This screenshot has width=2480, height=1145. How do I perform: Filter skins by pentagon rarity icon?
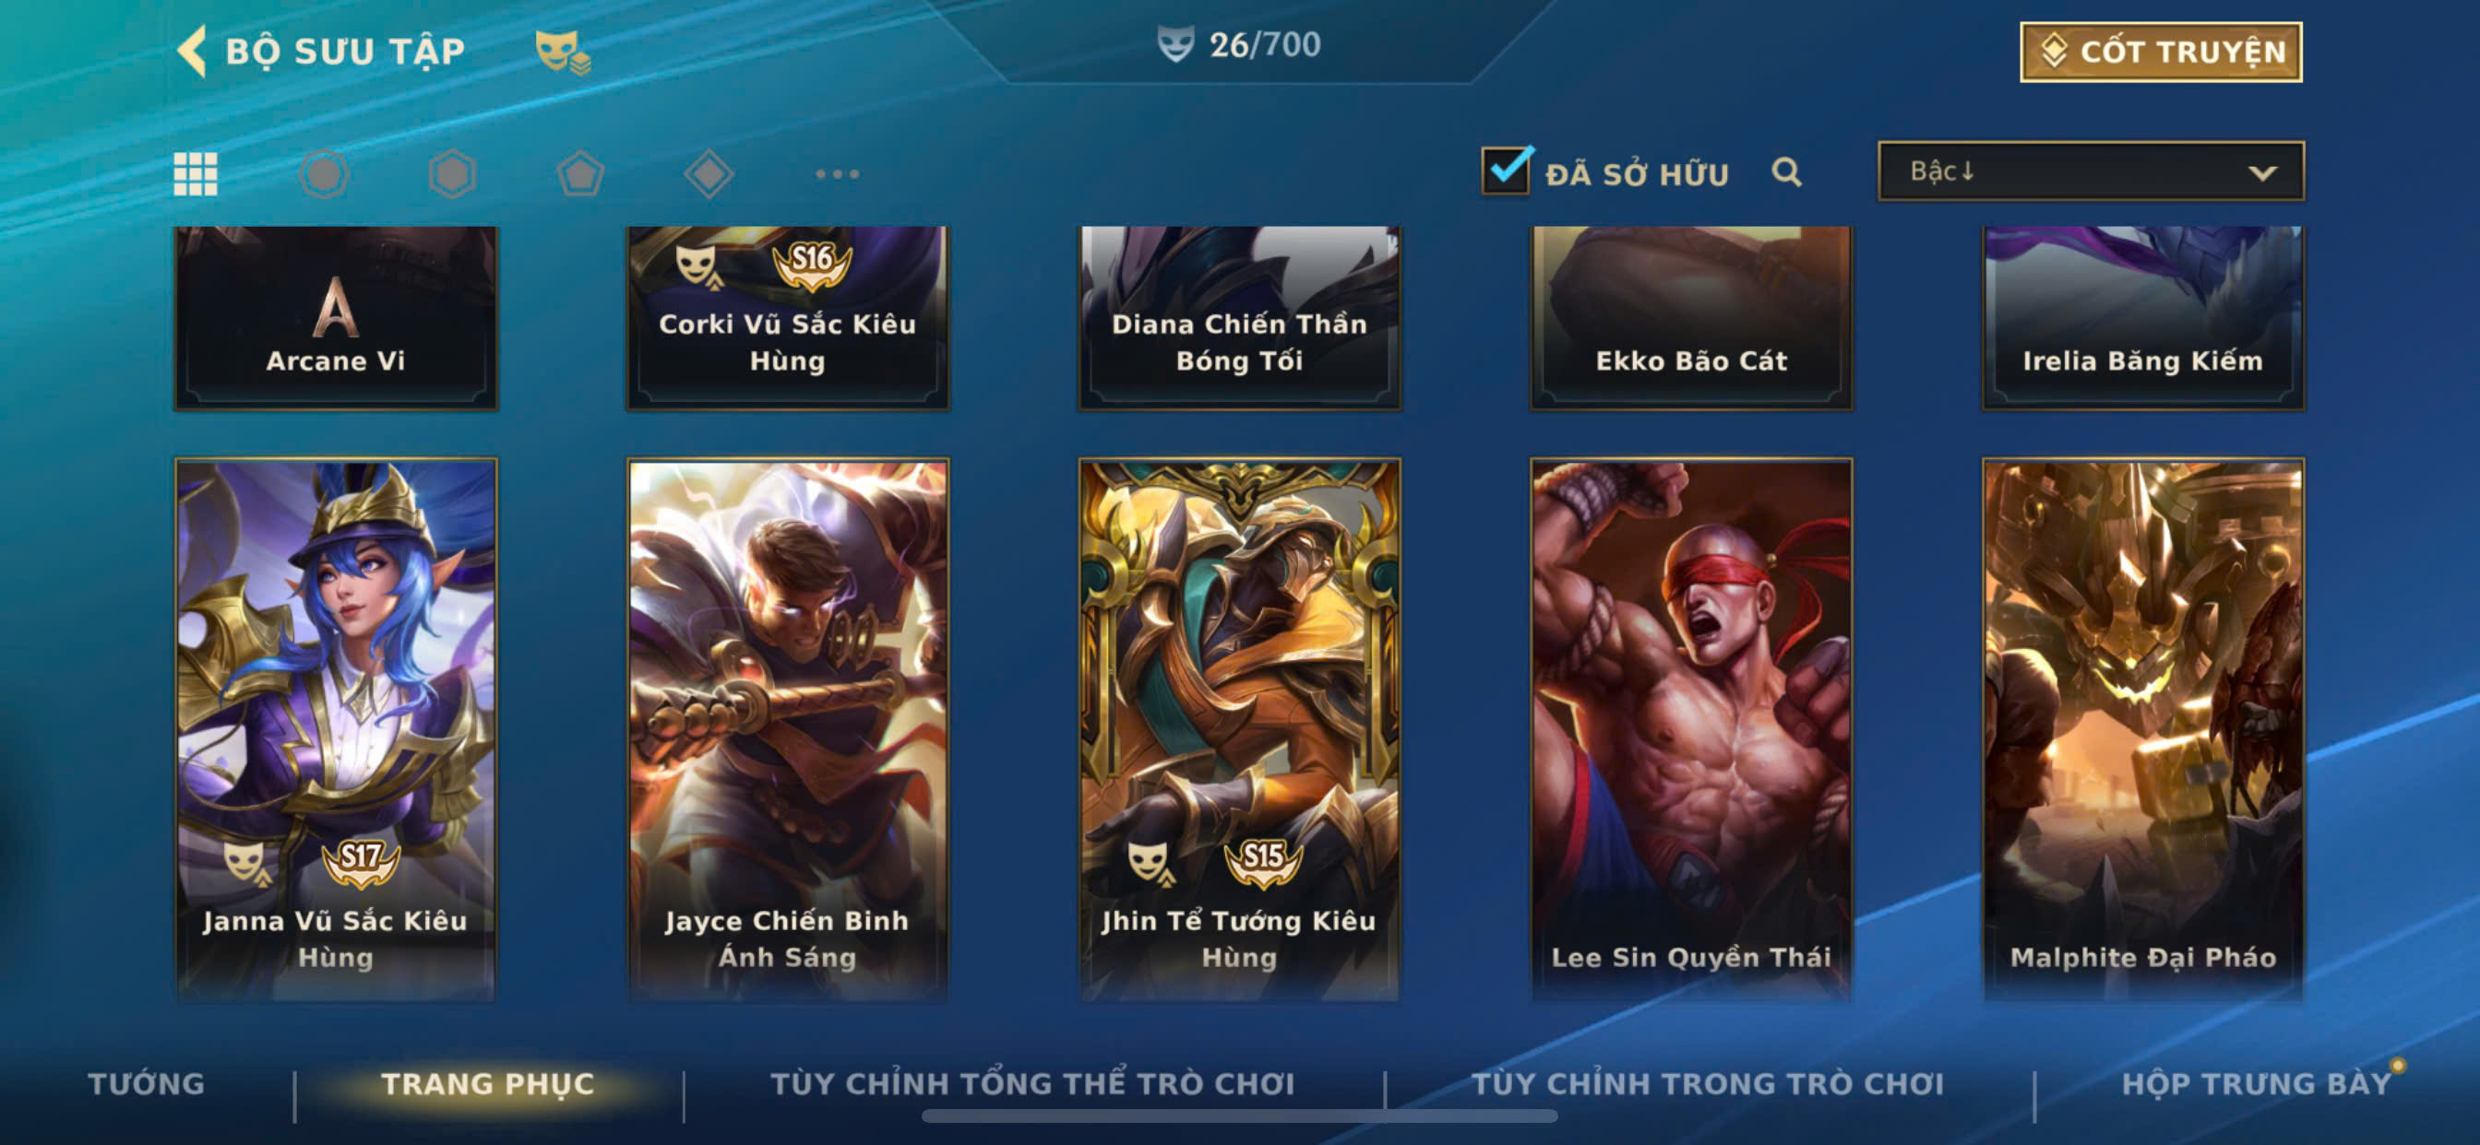[x=580, y=174]
